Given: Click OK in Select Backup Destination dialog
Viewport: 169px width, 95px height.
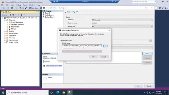Looking at the screenshot, I should pyautogui.click(x=93, y=57).
